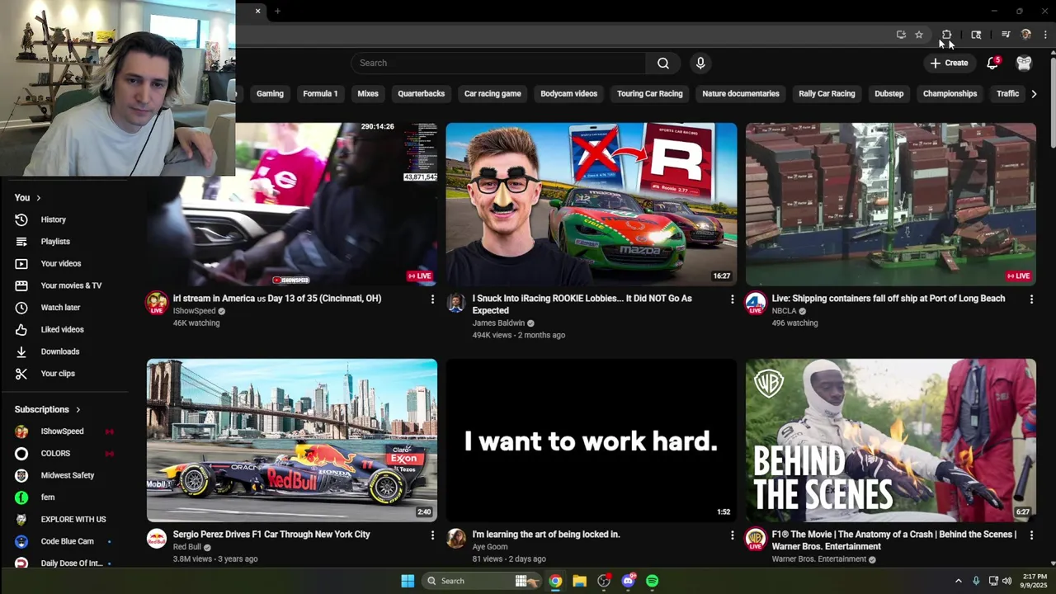Click the magnifier search button
1056x594 pixels.
click(x=663, y=63)
